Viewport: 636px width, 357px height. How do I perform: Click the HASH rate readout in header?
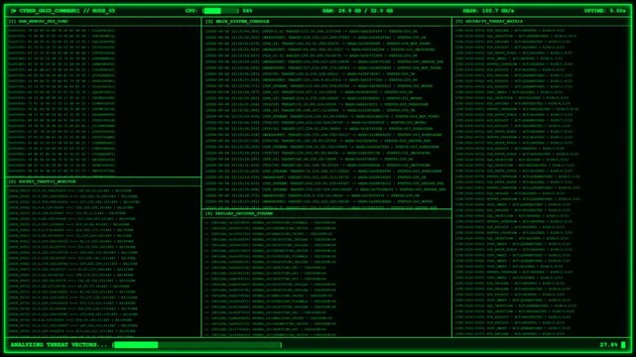(488, 11)
